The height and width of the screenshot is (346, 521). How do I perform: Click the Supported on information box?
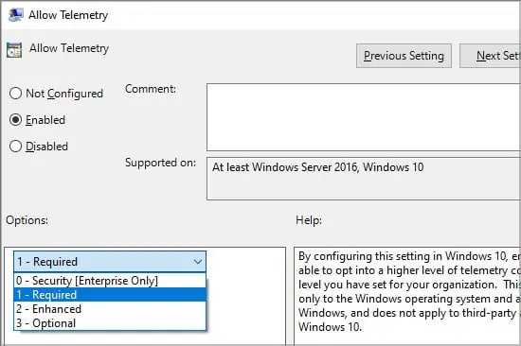coord(364,179)
